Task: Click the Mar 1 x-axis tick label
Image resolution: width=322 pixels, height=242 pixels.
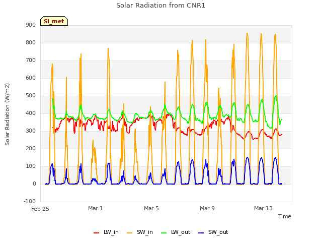Action: pos(95,208)
